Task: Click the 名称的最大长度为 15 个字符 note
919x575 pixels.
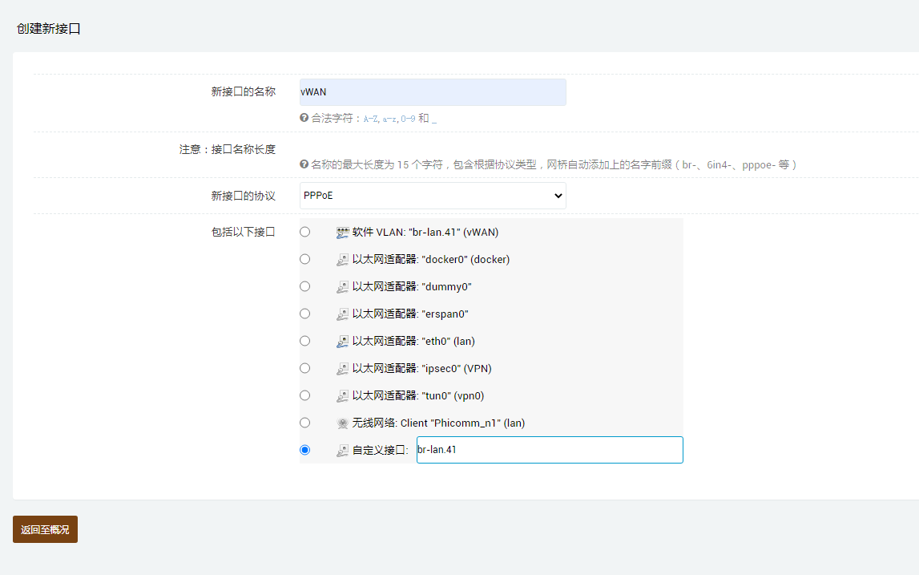Action: click(x=554, y=165)
